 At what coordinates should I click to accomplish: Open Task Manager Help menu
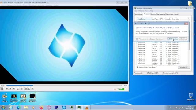[x=152, y=11]
